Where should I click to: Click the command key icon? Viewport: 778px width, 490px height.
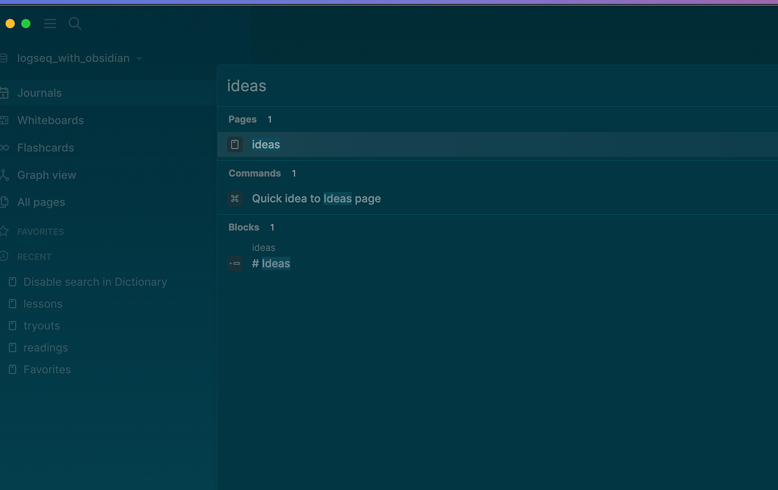pos(235,198)
